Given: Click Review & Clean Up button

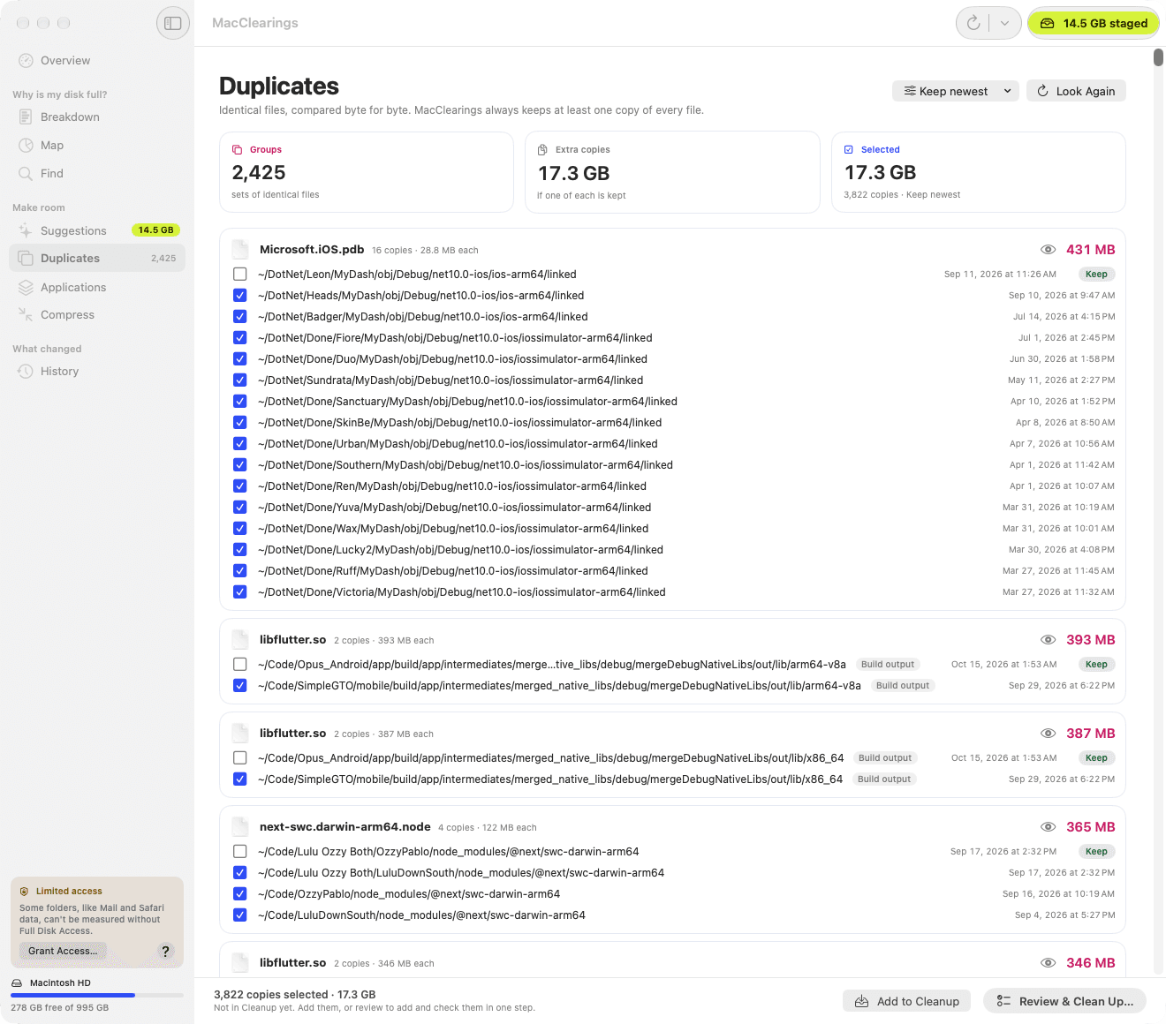Looking at the screenshot, I should 1064,1001.
